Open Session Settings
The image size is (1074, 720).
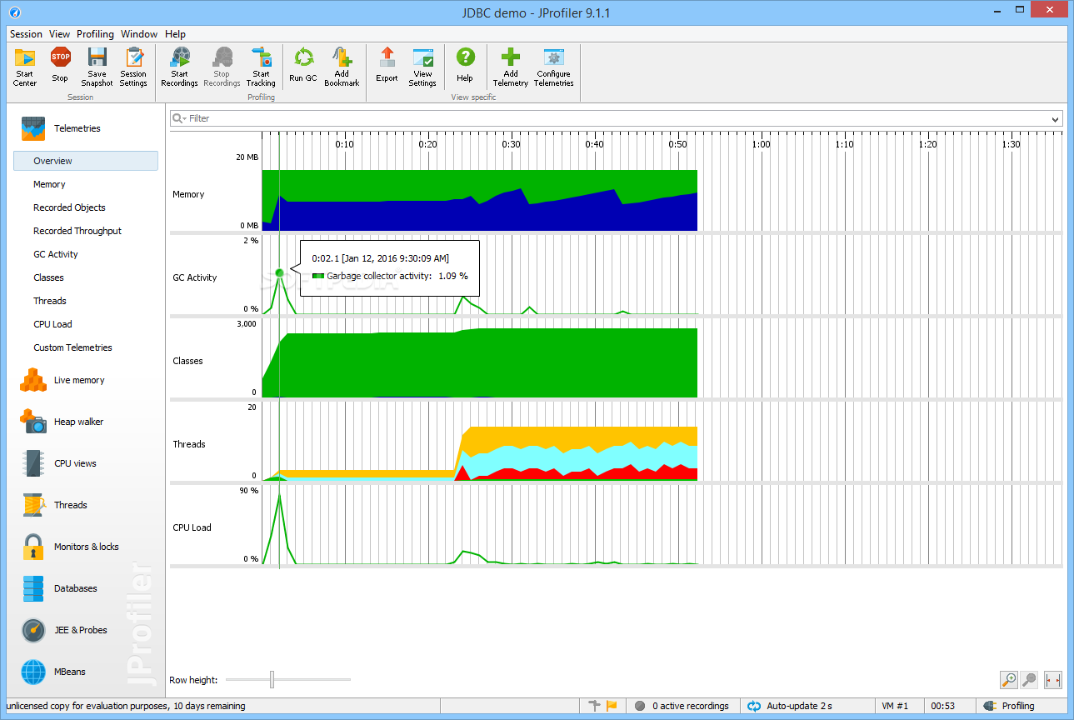[x=133, y=67]
